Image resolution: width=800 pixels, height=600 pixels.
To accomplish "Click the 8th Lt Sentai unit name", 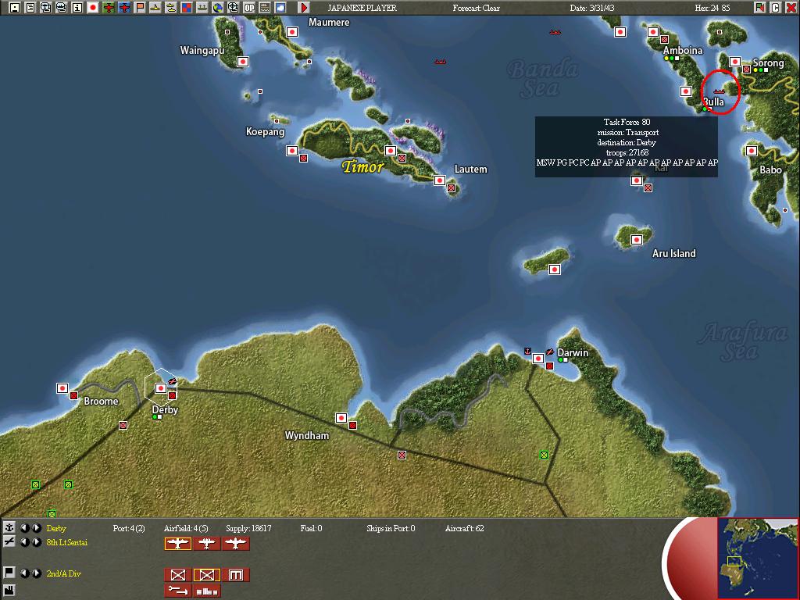I will [x=67, y=542].
